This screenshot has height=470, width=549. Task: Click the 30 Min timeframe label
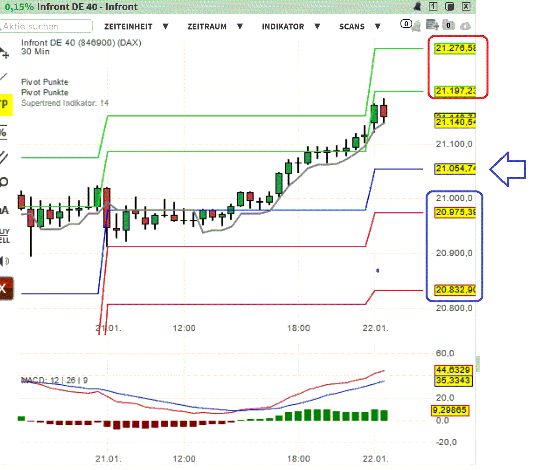[x=35, y=51]
